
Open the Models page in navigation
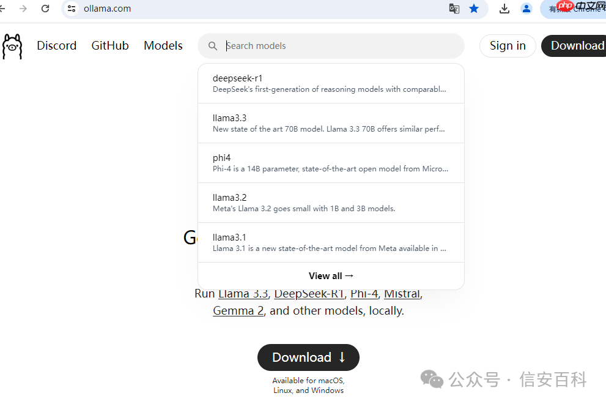pos(163,46)
